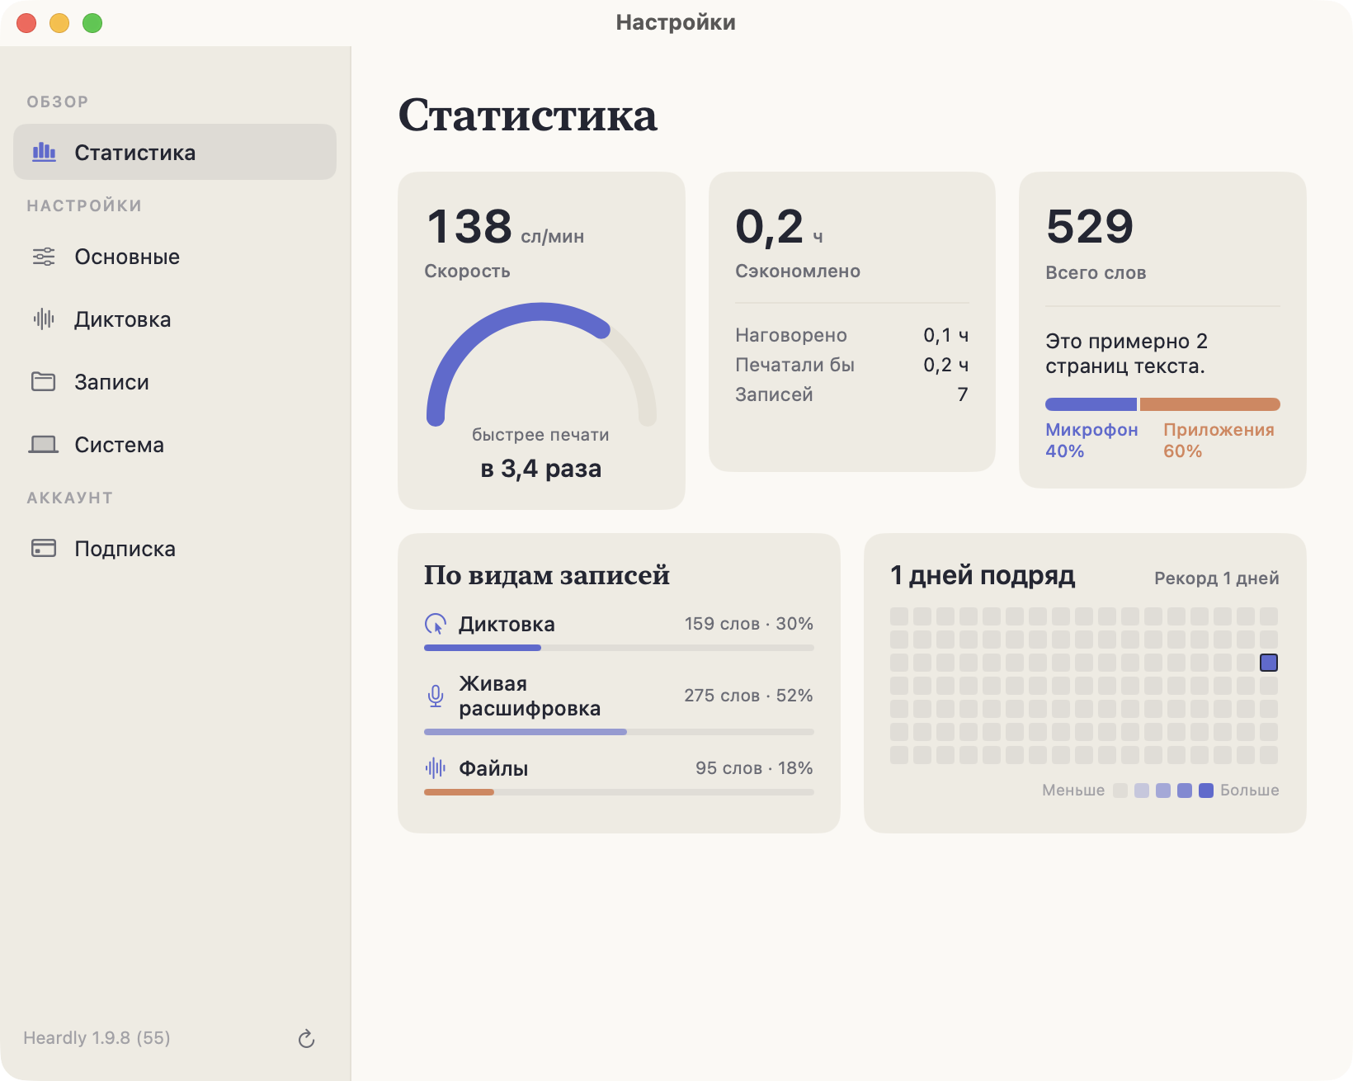Viewport: 1353px width, 1081px height.
Task: Click the Микрофон 40% label
Action: coord(1091,441)
